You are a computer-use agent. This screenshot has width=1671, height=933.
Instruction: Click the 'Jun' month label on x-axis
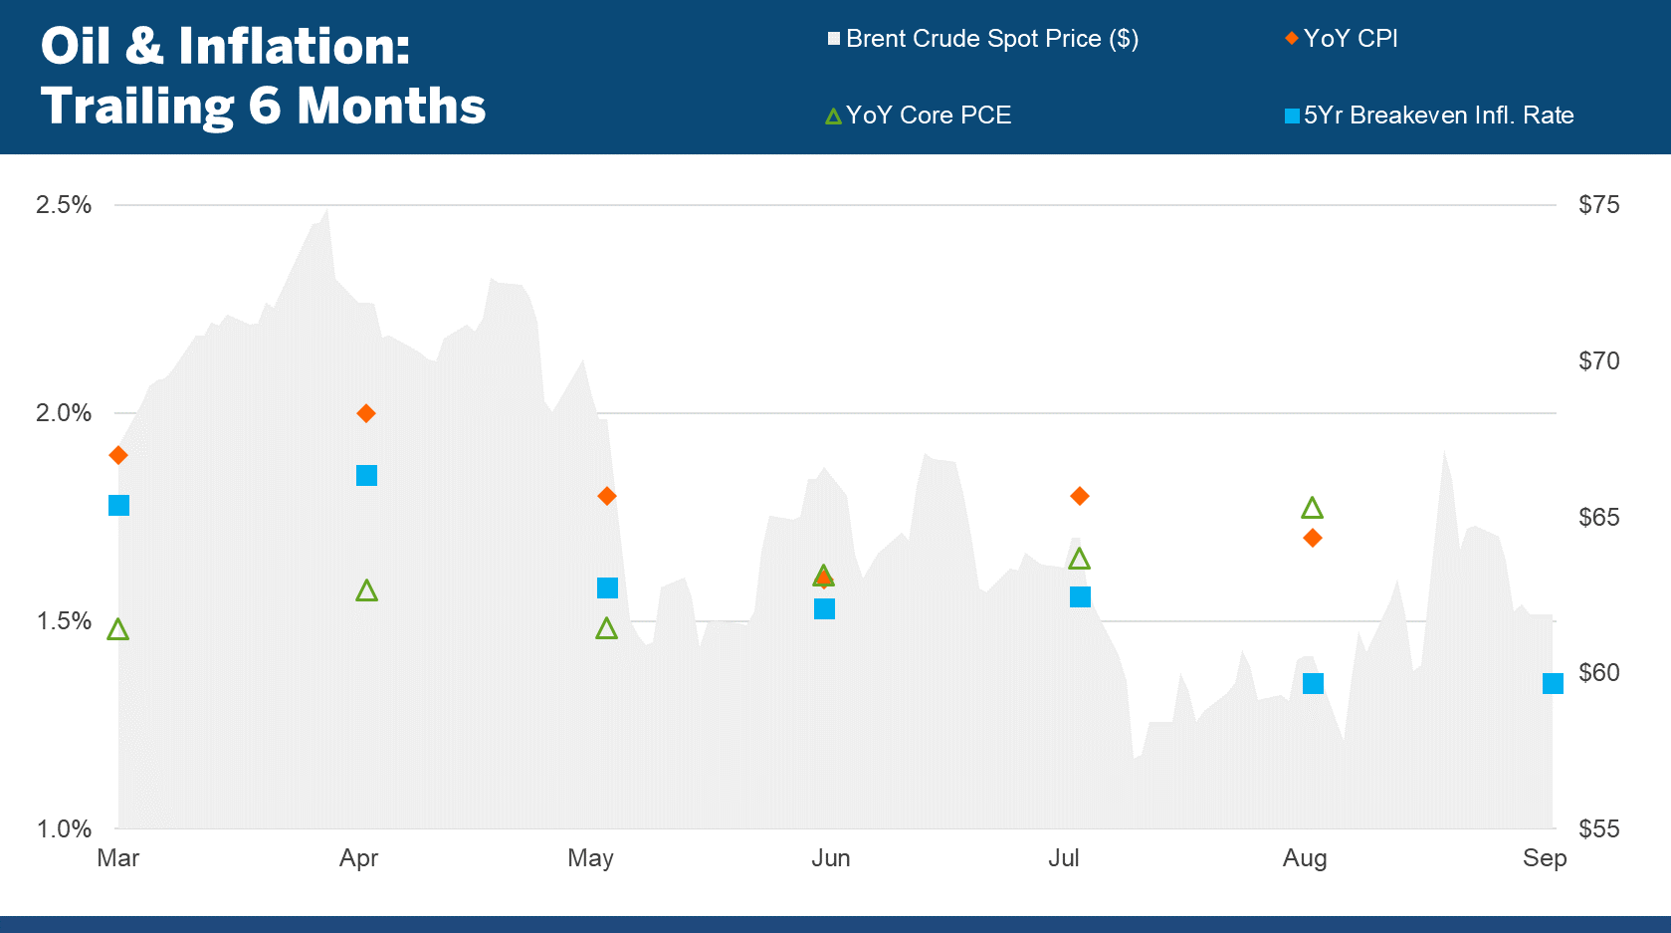[x=830, y=858]
